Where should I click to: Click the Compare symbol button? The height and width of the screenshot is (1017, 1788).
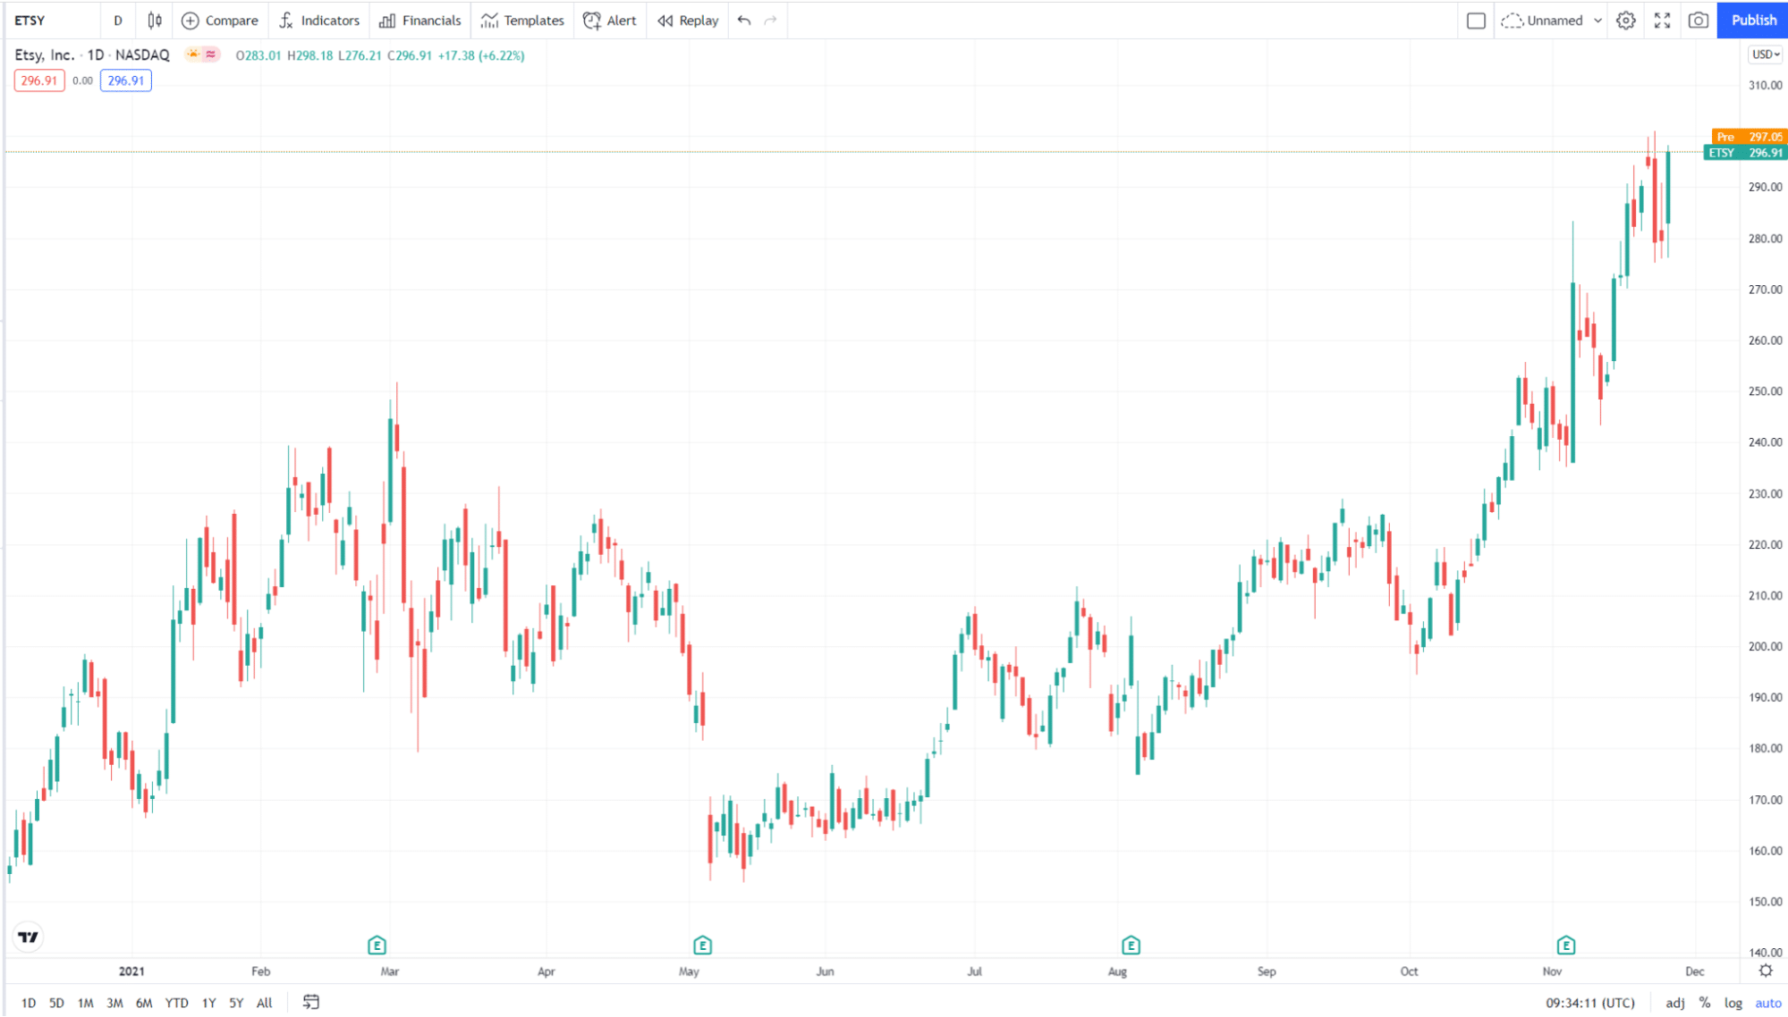220,20
